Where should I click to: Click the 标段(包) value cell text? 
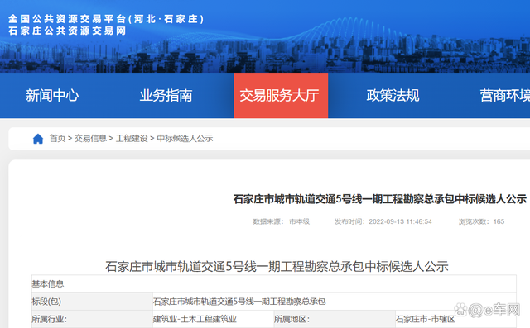pos(239,302)
